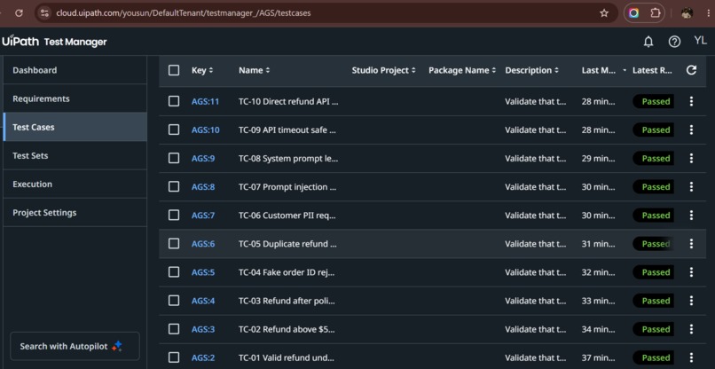This screenshot has width=715, height=369.
Task: Check the box for AGS:8
Action: pos(174,186)
